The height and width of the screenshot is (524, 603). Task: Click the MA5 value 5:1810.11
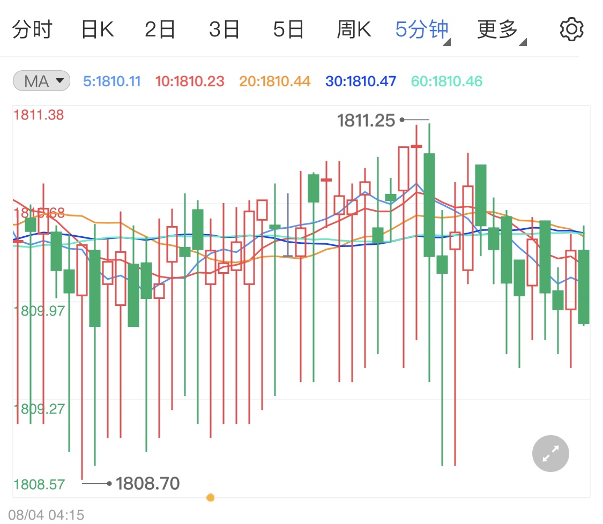tap(112, 81)
